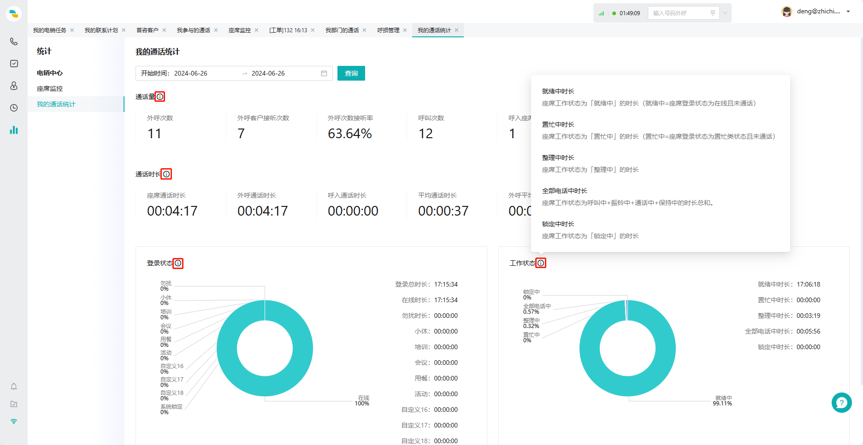Screen dimensions: 863x445
Task: Switch to 呼损管理 tab
Action: pyautogui.click(x=388, y=30)
